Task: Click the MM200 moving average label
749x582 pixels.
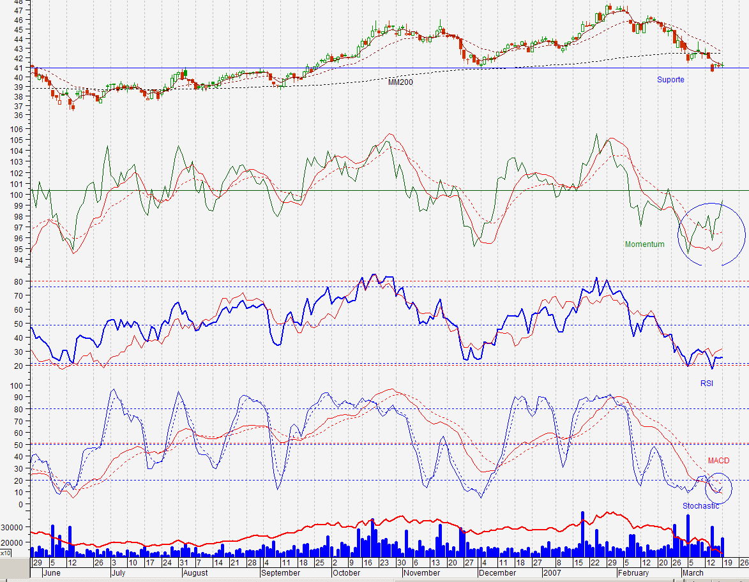Action: point(400,82)
